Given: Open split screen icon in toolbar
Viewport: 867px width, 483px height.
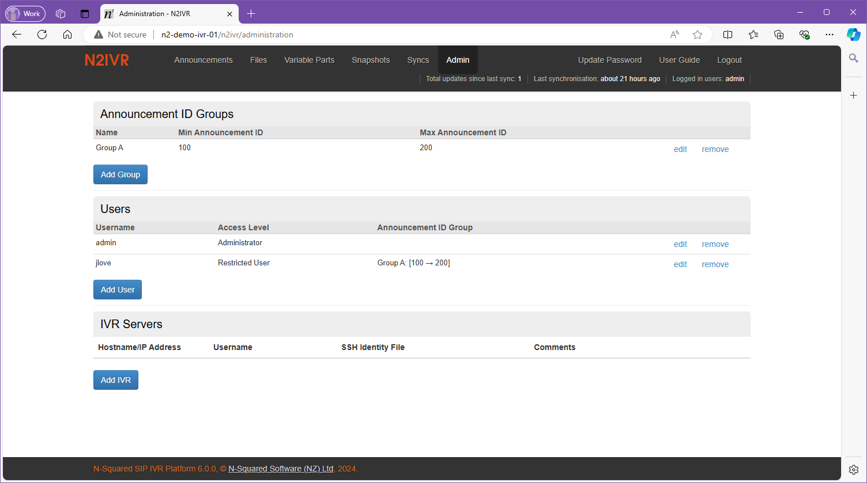Looking at the screenshot, I should (727, 35).
